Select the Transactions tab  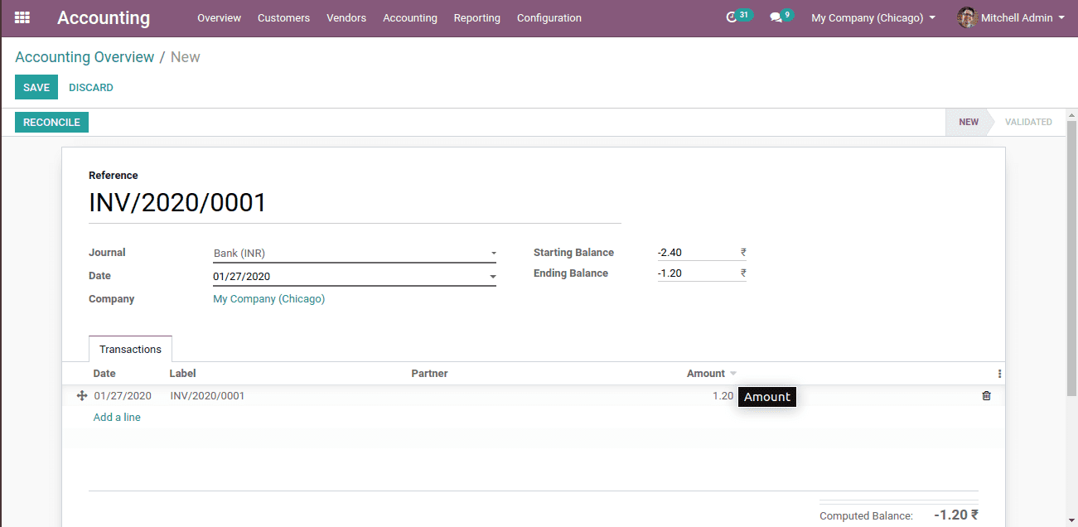(x=130, y=349)
